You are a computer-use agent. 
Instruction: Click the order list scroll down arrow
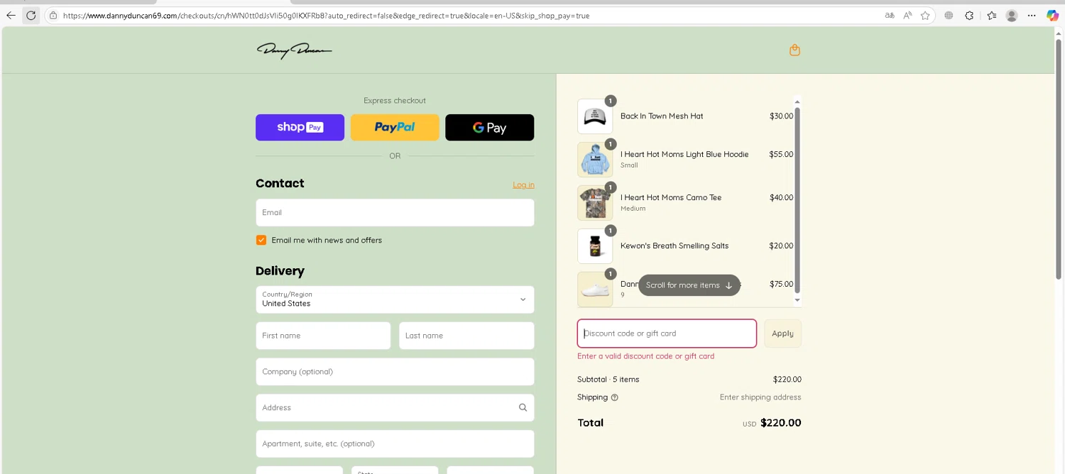[797, 300]
